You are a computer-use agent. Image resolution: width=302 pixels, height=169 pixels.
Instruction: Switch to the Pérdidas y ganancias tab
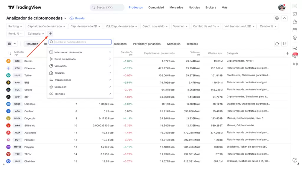[x=147, y=44]
